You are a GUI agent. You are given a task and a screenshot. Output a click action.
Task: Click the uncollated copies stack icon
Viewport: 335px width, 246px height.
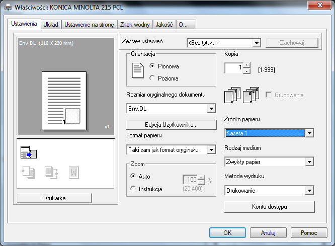(x=232, y=95)
